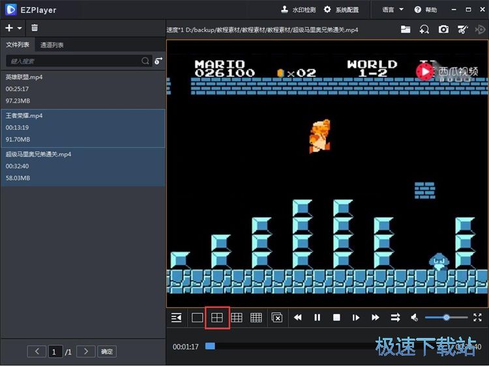489x366 pixels.
Task: Click the digital zoom magnifier icon
Action: point(424,29)
